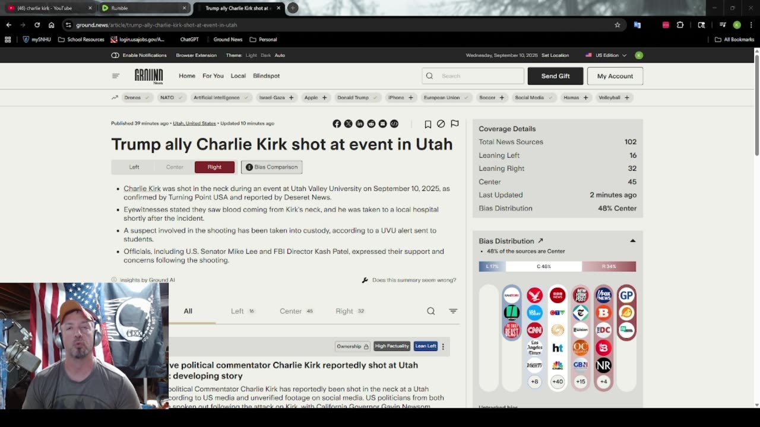This screenshot has height=427, width=760.
Task: Expand +15 more Lean Right sources
Action: pyautogui.click(x=581, y=382)
